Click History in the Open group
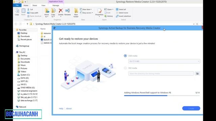Screen dimensions: 216x121 109,16
